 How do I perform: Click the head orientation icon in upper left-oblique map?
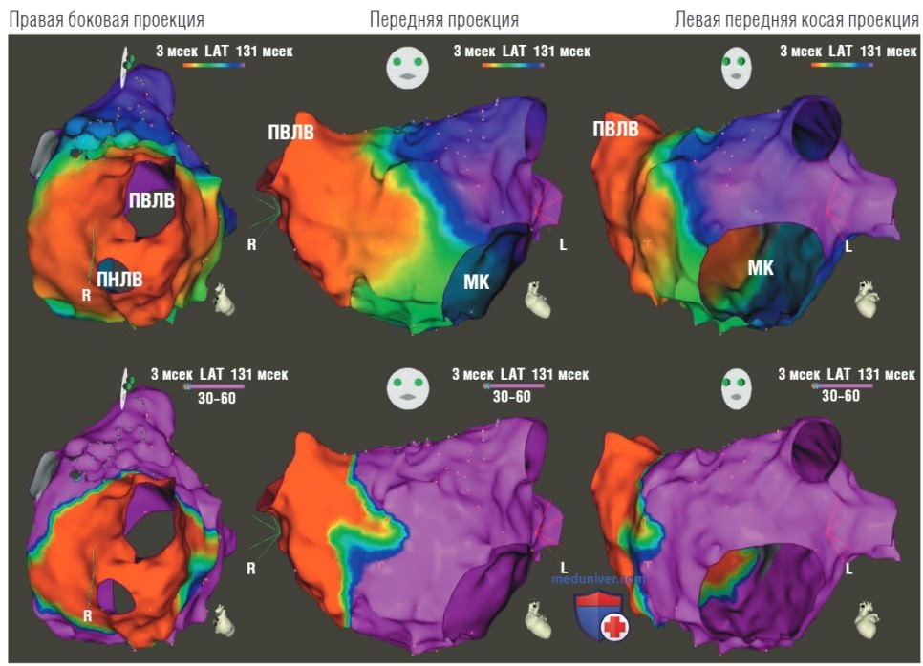[x=737, y=68]
